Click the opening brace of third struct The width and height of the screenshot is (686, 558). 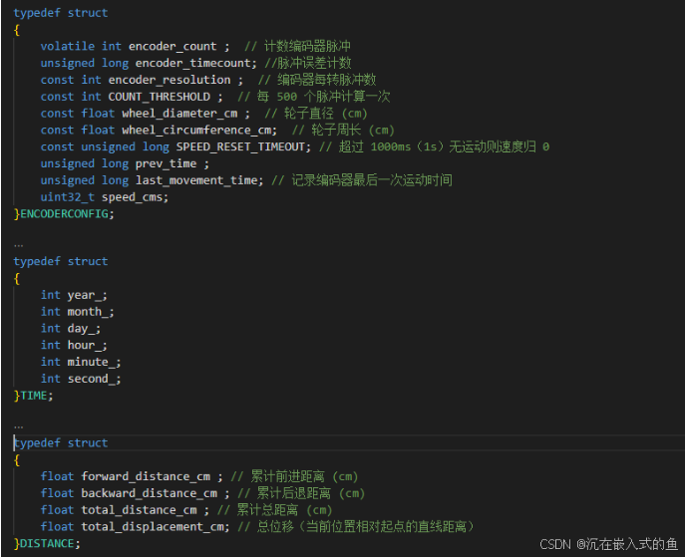pos(17,460)
